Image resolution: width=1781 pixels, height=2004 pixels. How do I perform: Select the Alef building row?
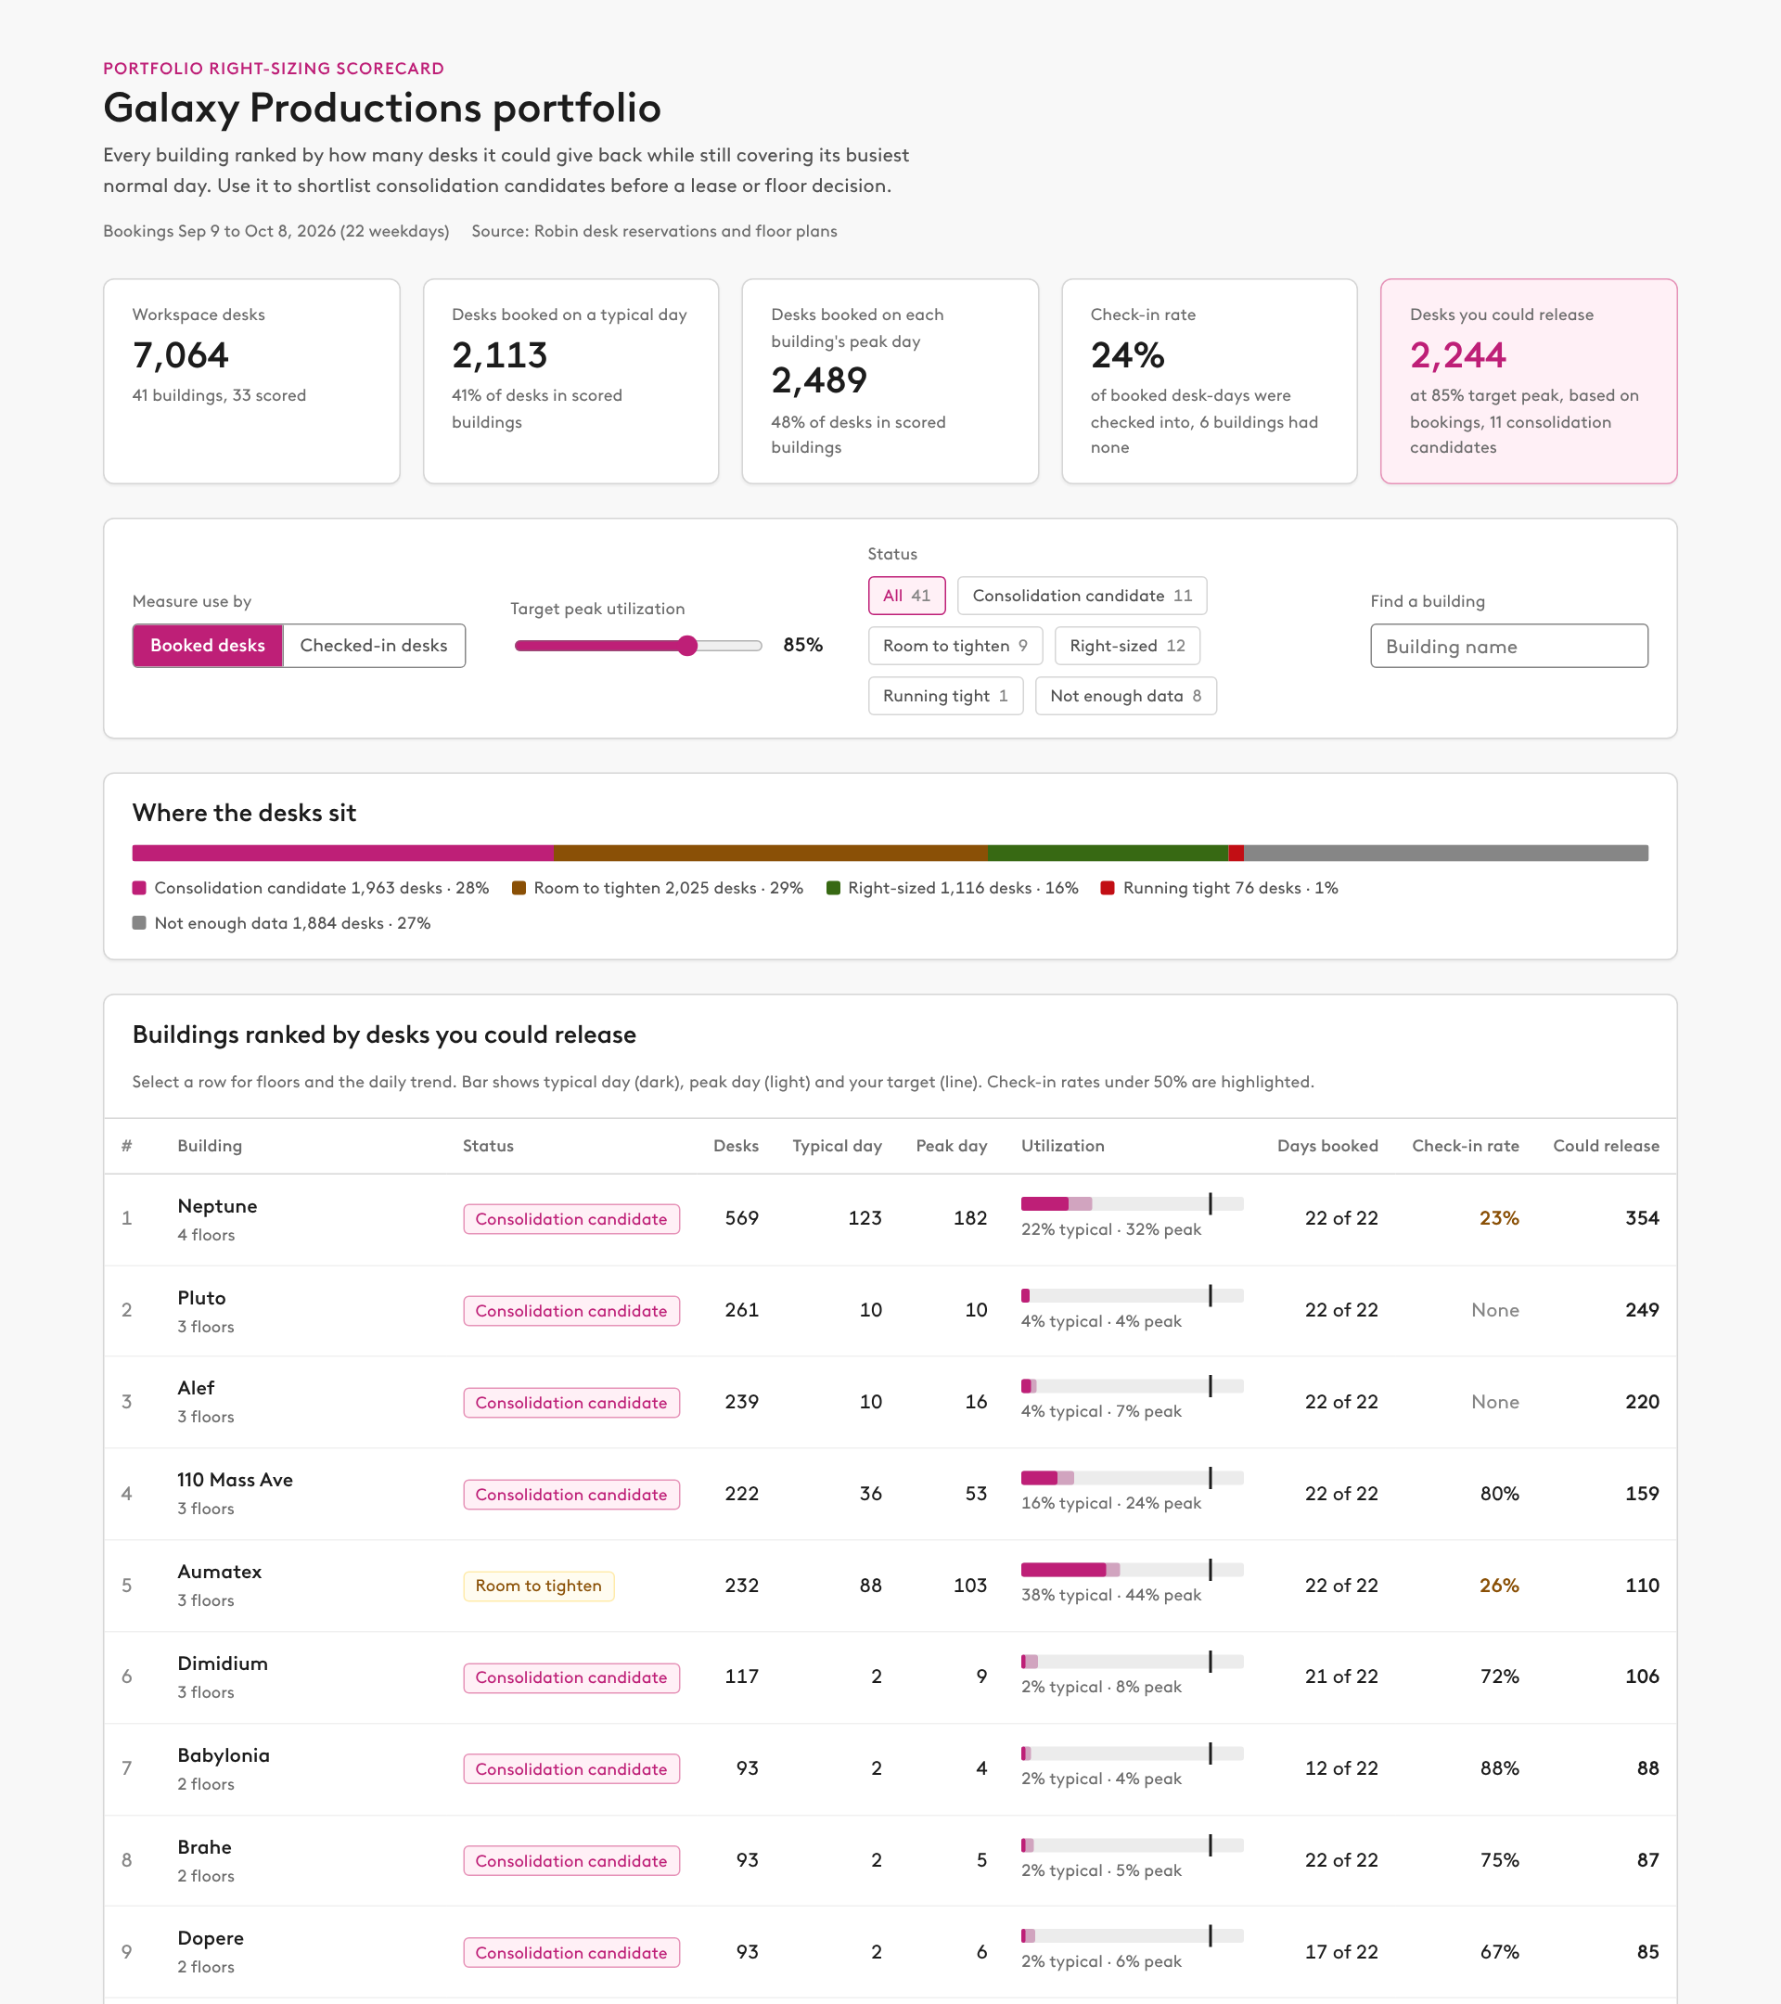pyautogui.click(x=890, y=1402)
